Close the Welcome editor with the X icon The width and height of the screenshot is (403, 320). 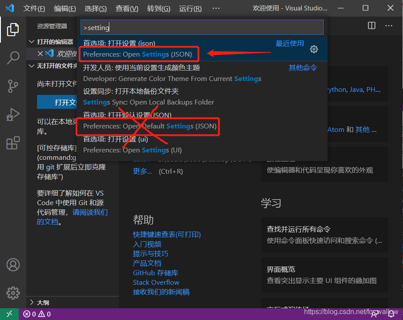pyautogui.click(x=40, y=54)
